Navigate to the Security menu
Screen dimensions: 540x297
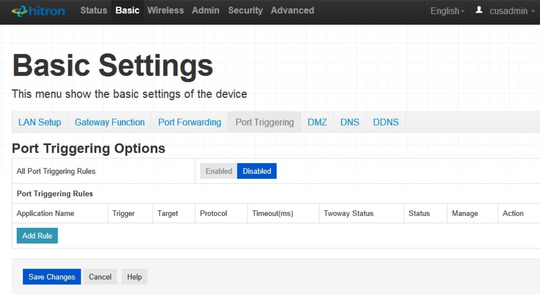(245, 10)
